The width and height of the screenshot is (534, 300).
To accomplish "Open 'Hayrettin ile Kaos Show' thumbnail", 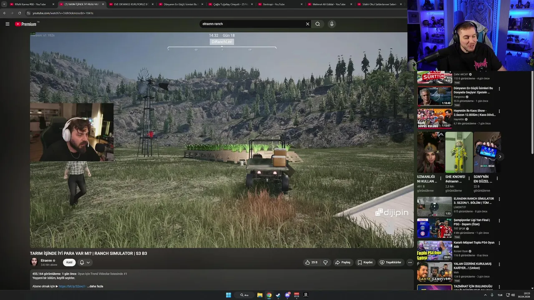I will (x=434, y=118).
